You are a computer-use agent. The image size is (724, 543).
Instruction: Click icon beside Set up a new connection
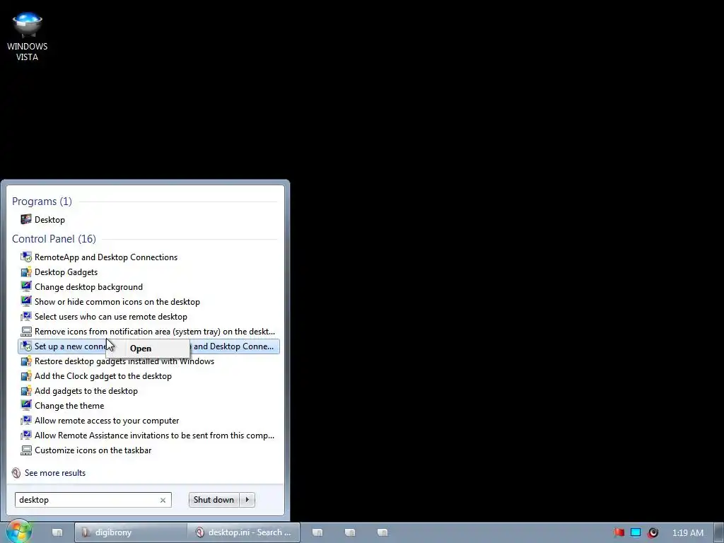point(26,346)
